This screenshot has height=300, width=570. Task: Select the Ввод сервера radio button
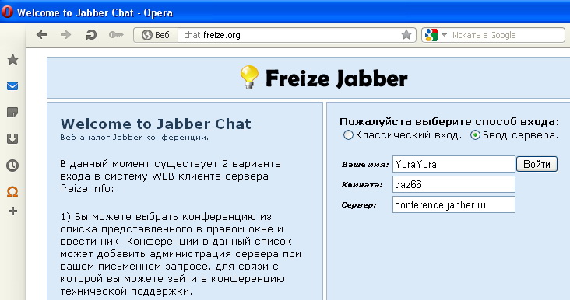pos(475,135)
